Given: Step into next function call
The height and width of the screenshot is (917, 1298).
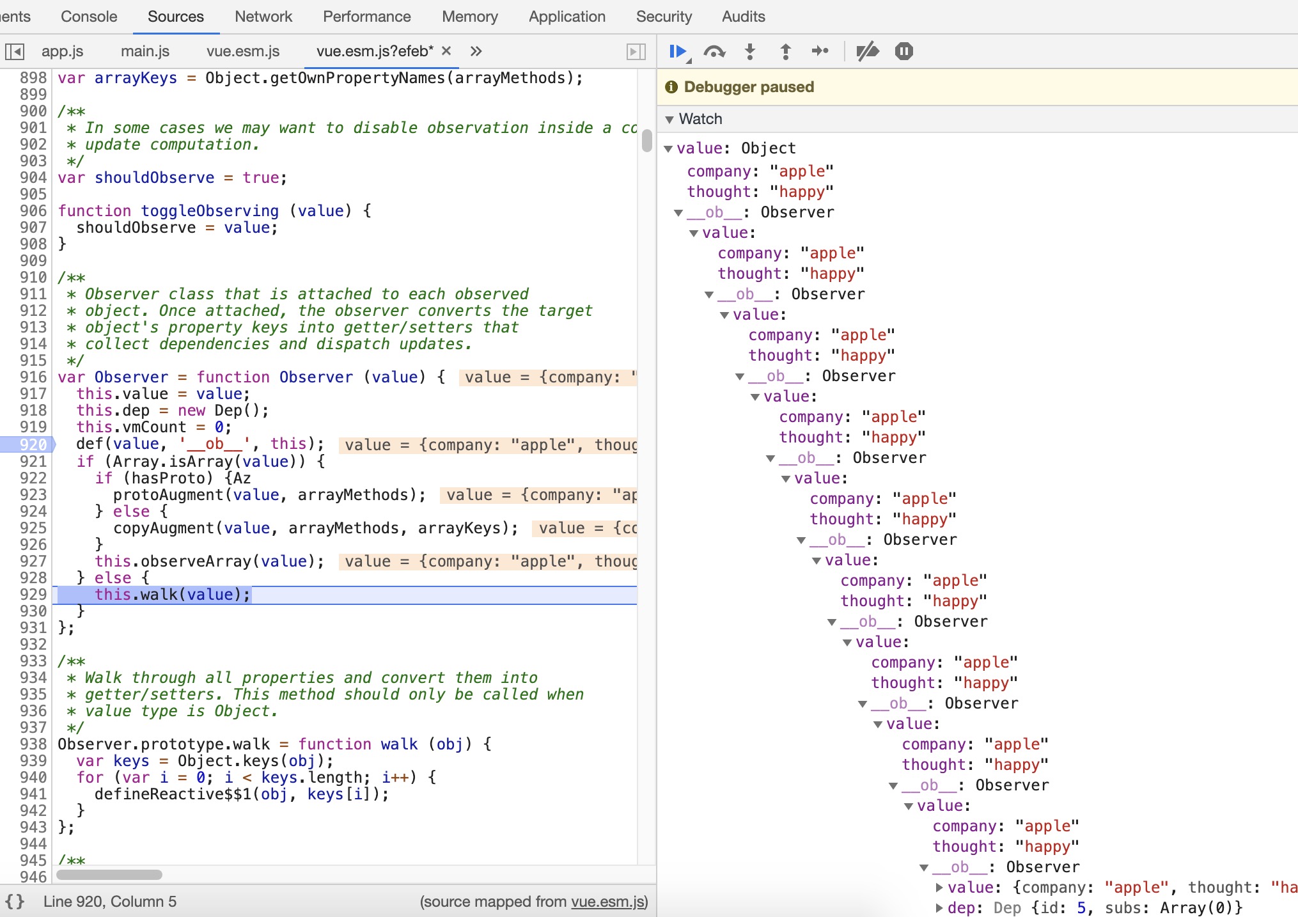Looking at the screenshot, I should (x=750, y=51).
